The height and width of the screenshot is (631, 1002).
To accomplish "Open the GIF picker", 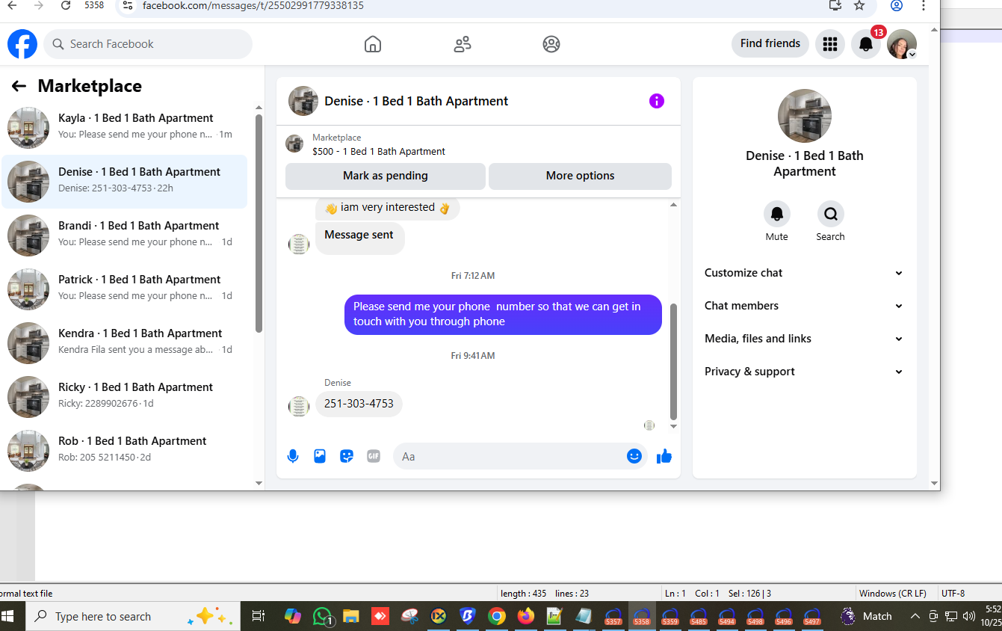I will 374,456.
